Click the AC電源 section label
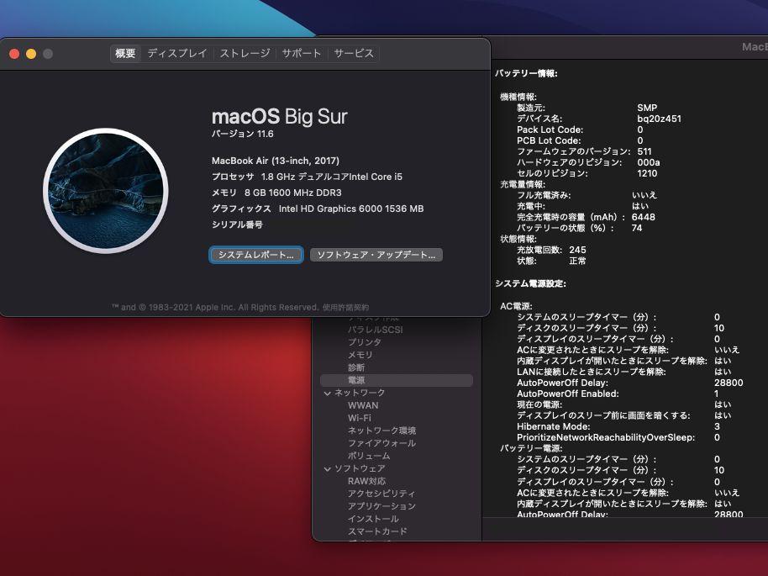768x576 pixels. point(516,306)
